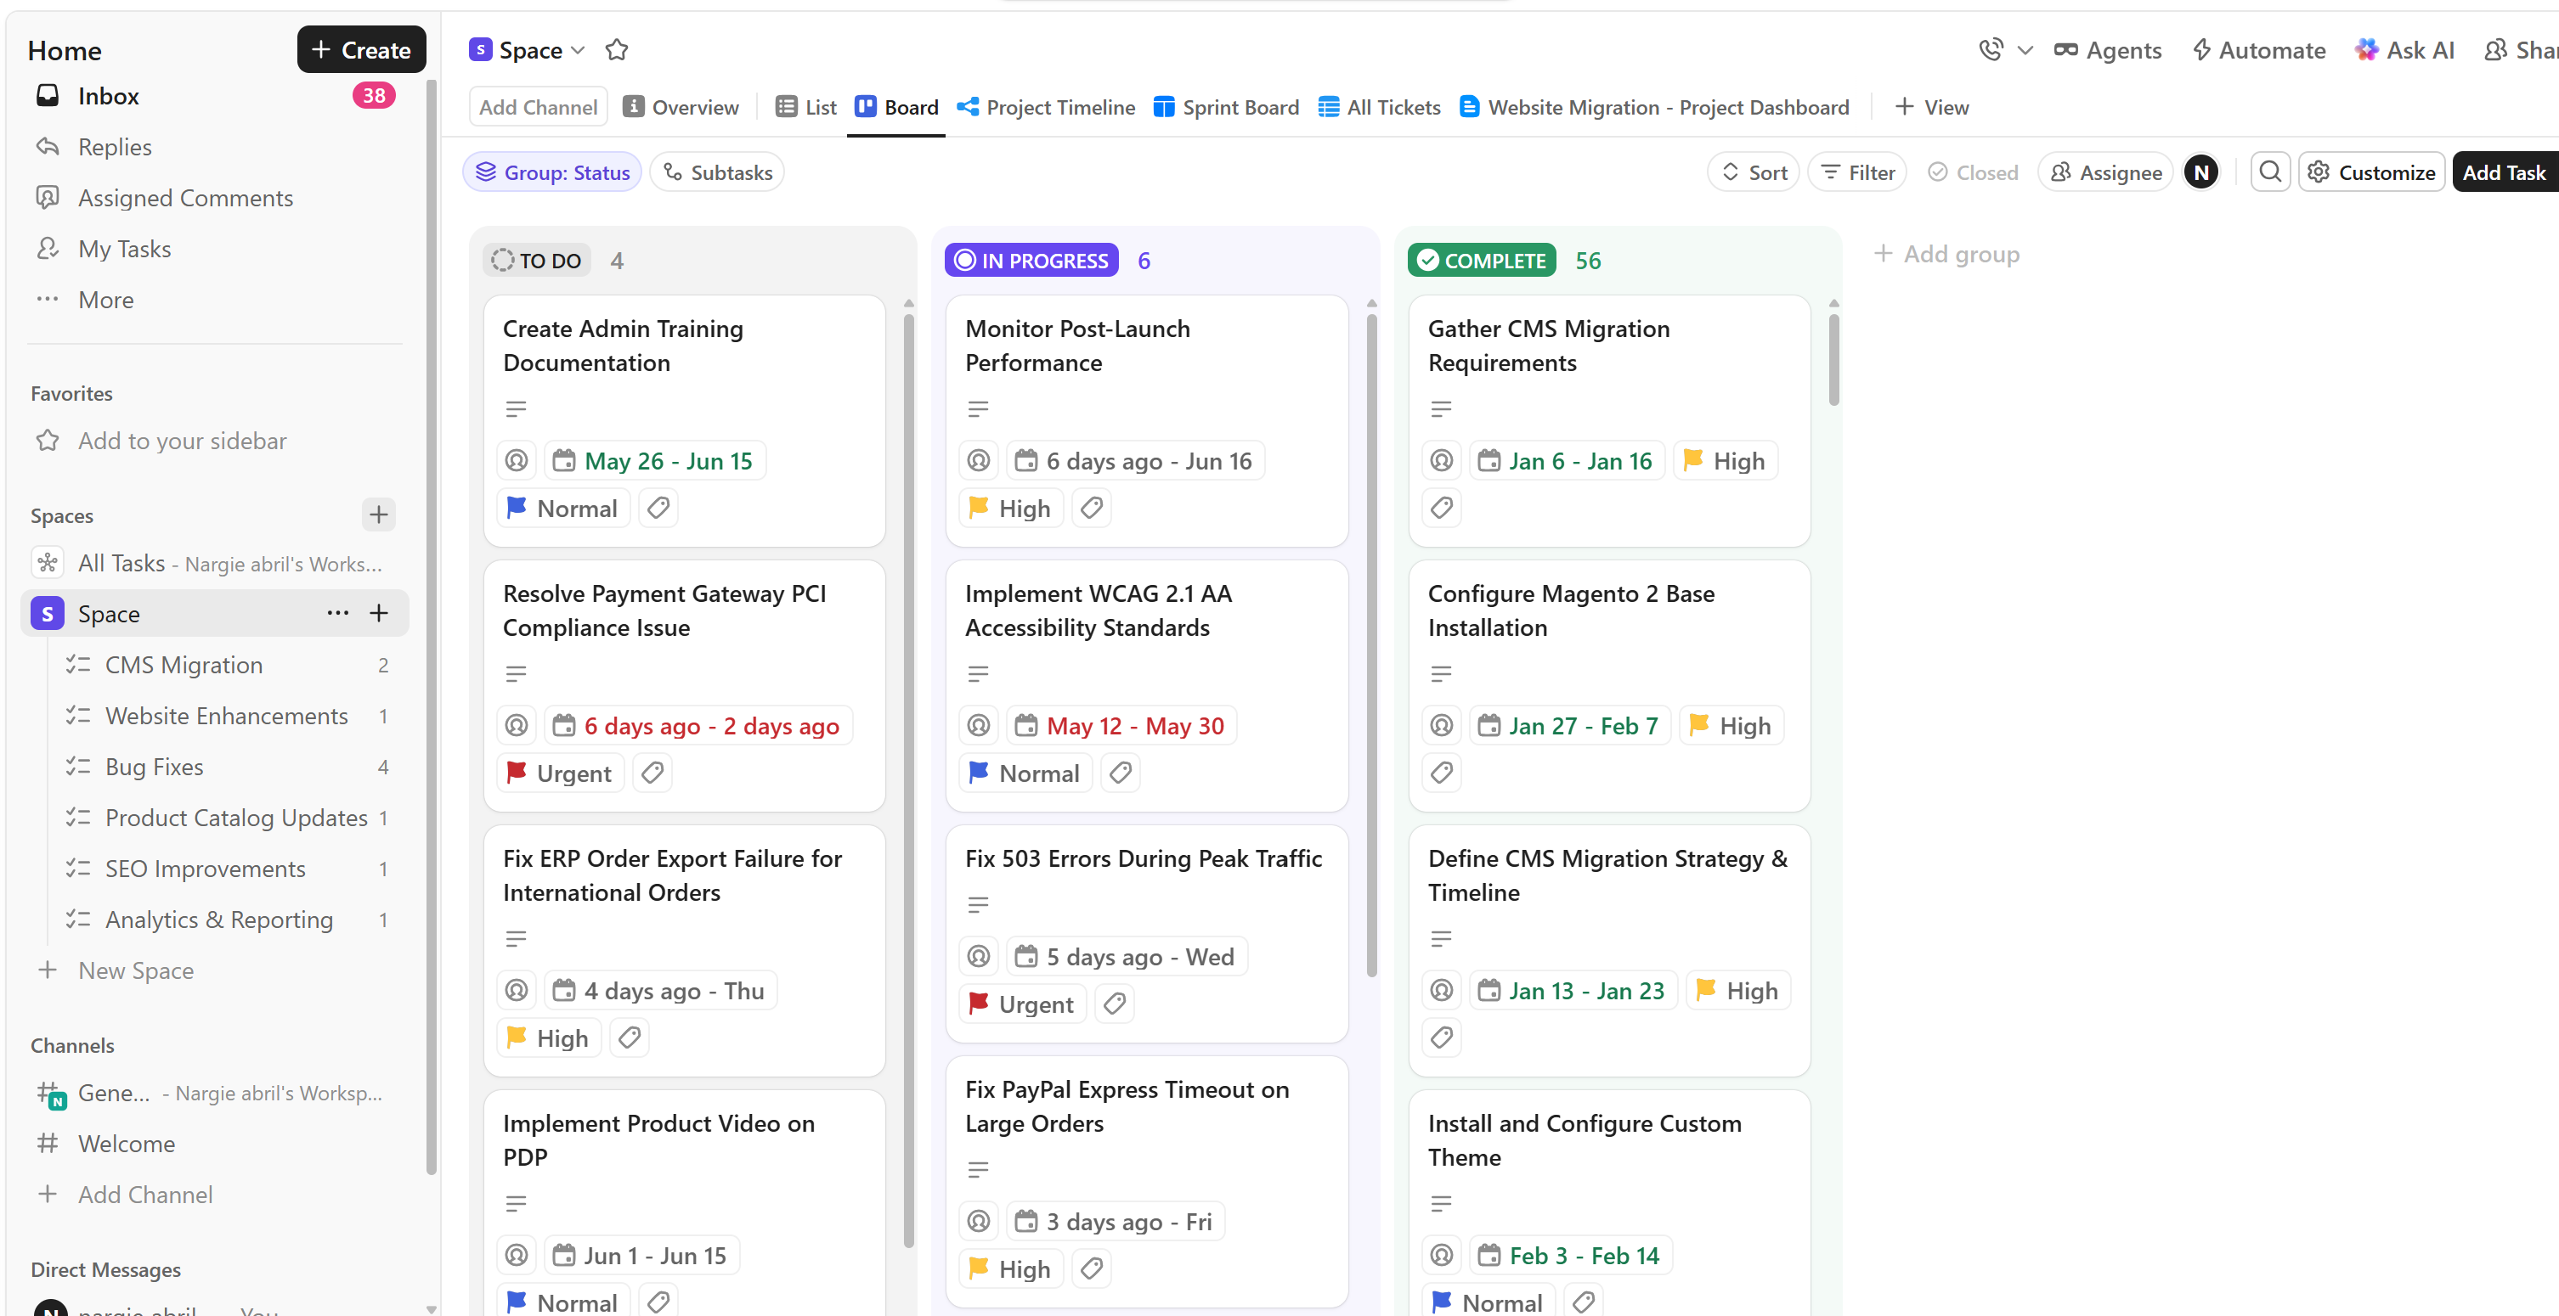The width and height of the screenshot is (2559, 1316).
Task: Open the Space name dropdown chevron
Action: click(x=579, y=49)
